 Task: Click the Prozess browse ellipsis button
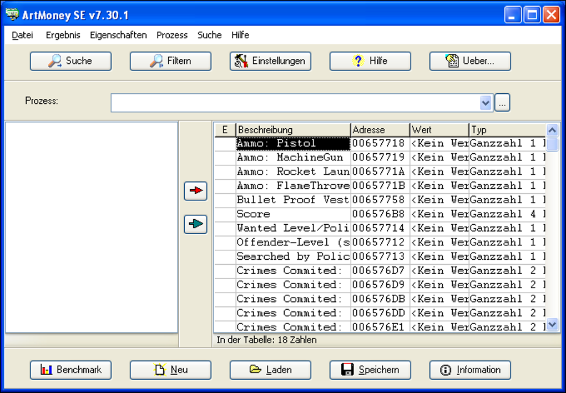click(502, 103)
